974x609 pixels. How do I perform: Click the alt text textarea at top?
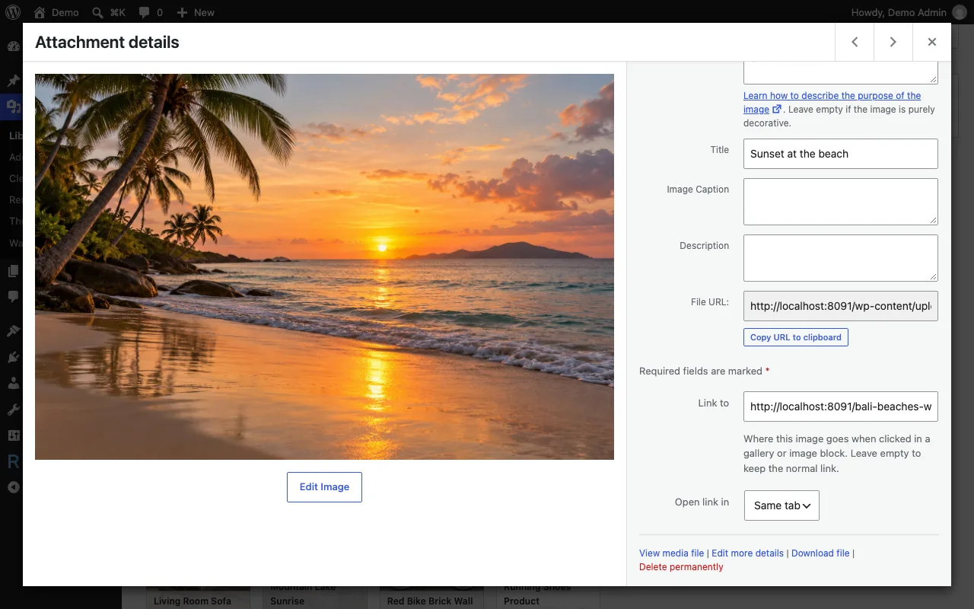[x=840, y=72]
